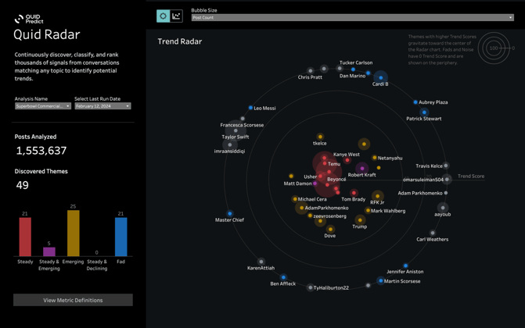Image resolution: width=525 pixels, height=328 pixels.
Task: Click the TyHaliburton22 label
Action: 331,288
